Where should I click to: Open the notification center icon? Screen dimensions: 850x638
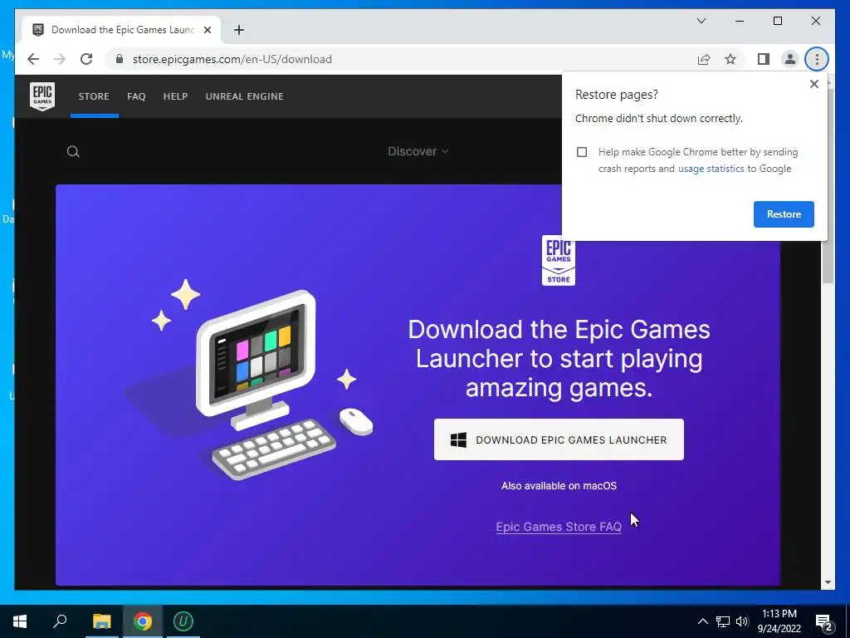824,622
